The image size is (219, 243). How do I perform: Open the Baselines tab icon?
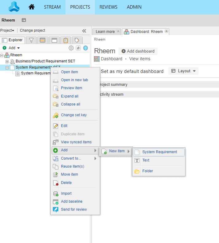tap(54, 40)
